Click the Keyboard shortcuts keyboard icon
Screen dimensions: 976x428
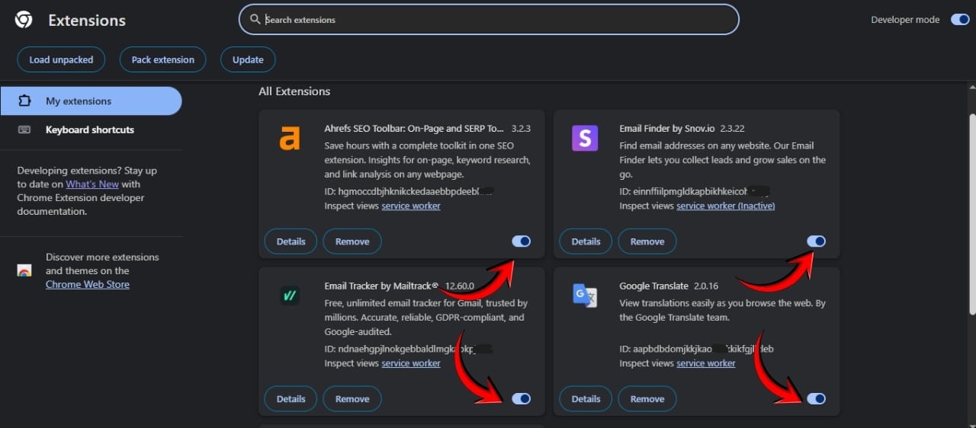(24, 129)
